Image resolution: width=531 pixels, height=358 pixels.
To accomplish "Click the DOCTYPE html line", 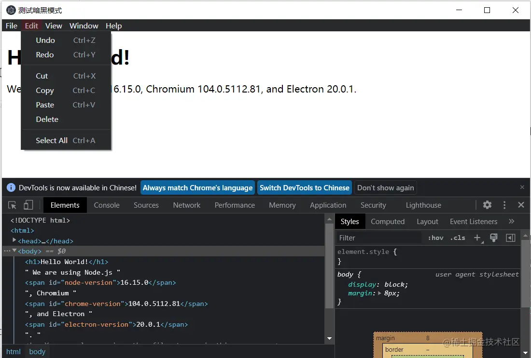I will (x=40, y=220).
